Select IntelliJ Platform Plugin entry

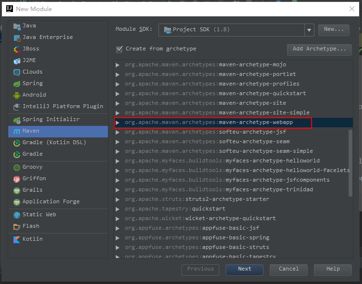click(x=58, y=107)
